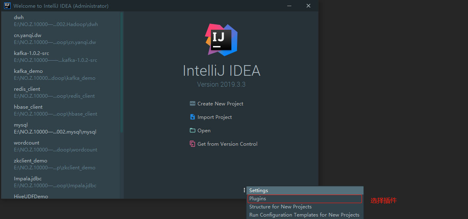Click the Version 2019.3.3 text
Screen dimensions: 468x219
(221, 84)
